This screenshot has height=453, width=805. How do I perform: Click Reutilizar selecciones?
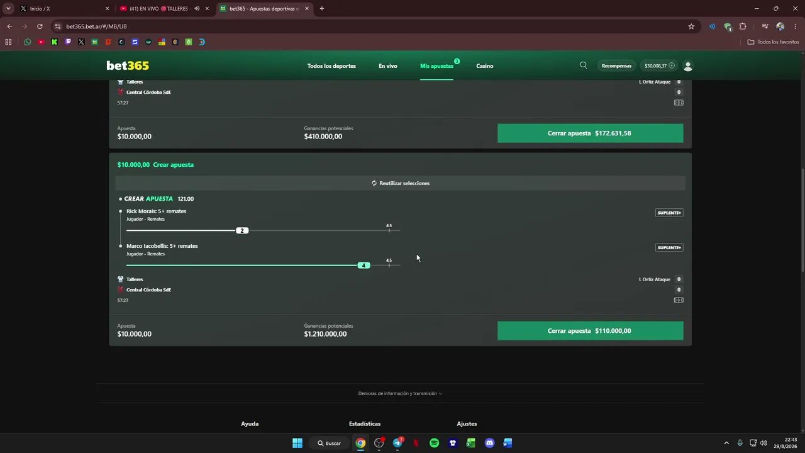400,183
